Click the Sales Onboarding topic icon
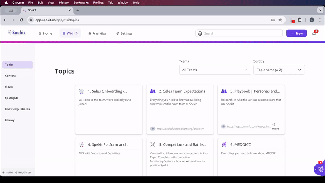Viewport: 325px width, 183px height. [82, 91]
